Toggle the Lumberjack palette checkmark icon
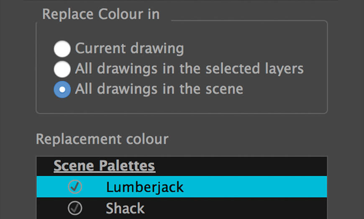The image size is (364, 219). point(75,186)
